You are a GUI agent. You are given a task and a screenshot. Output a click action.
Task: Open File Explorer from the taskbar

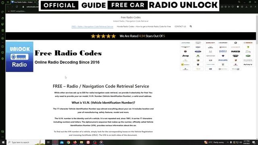pos(81,142)
